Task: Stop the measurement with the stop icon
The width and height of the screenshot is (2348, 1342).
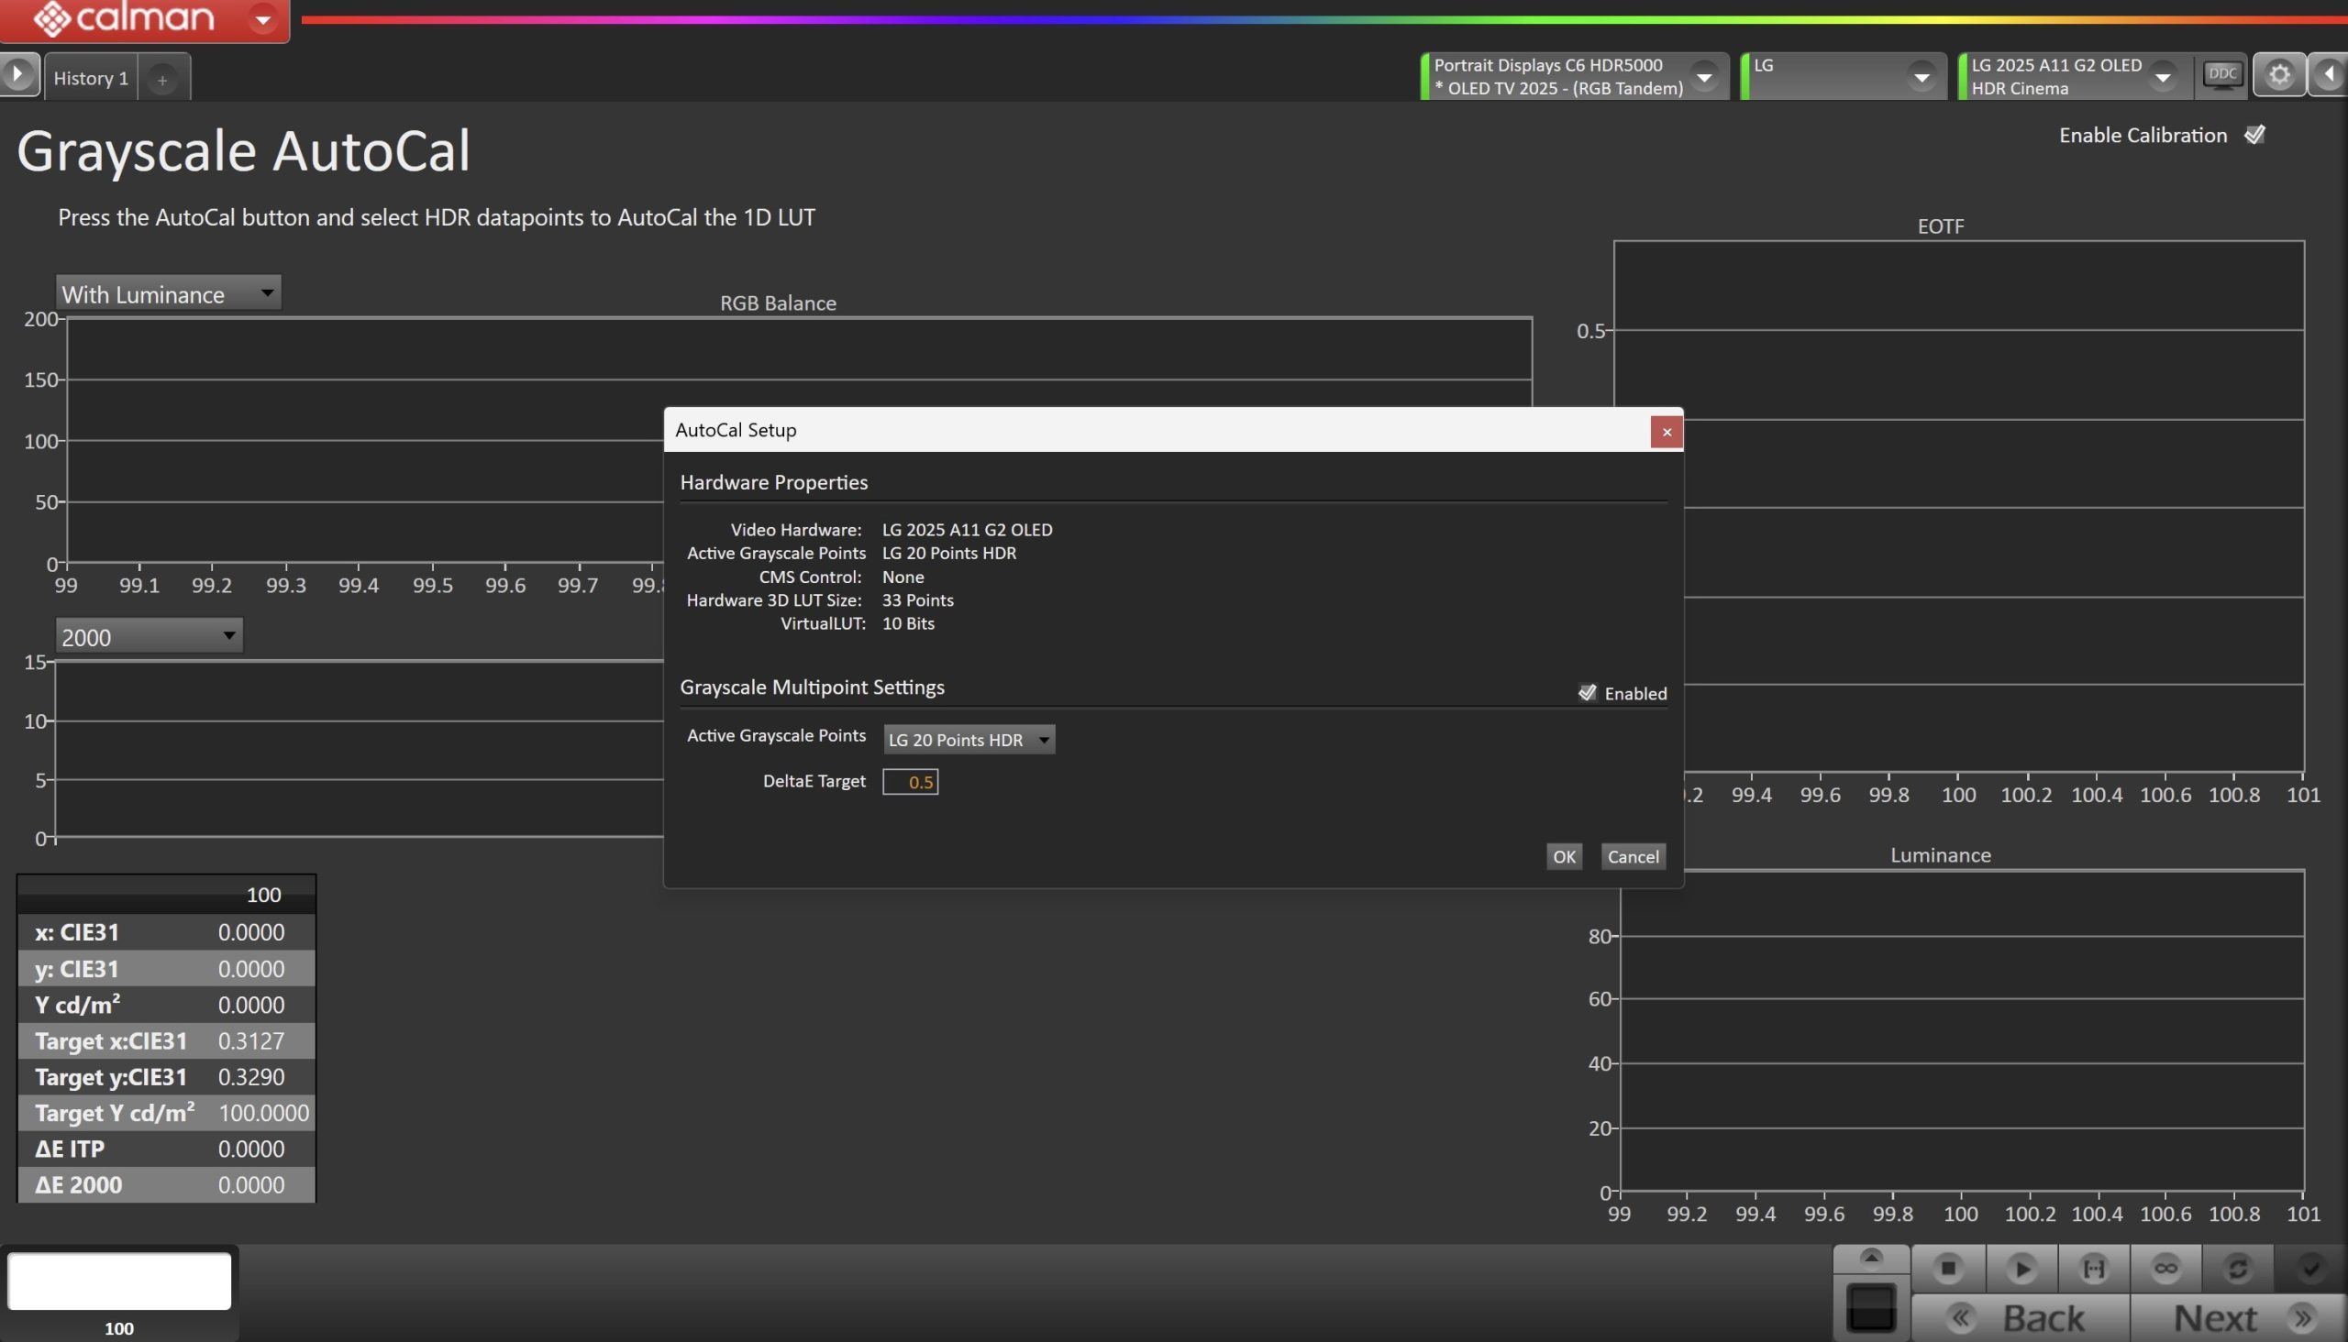Action: click(1948, 1269)
